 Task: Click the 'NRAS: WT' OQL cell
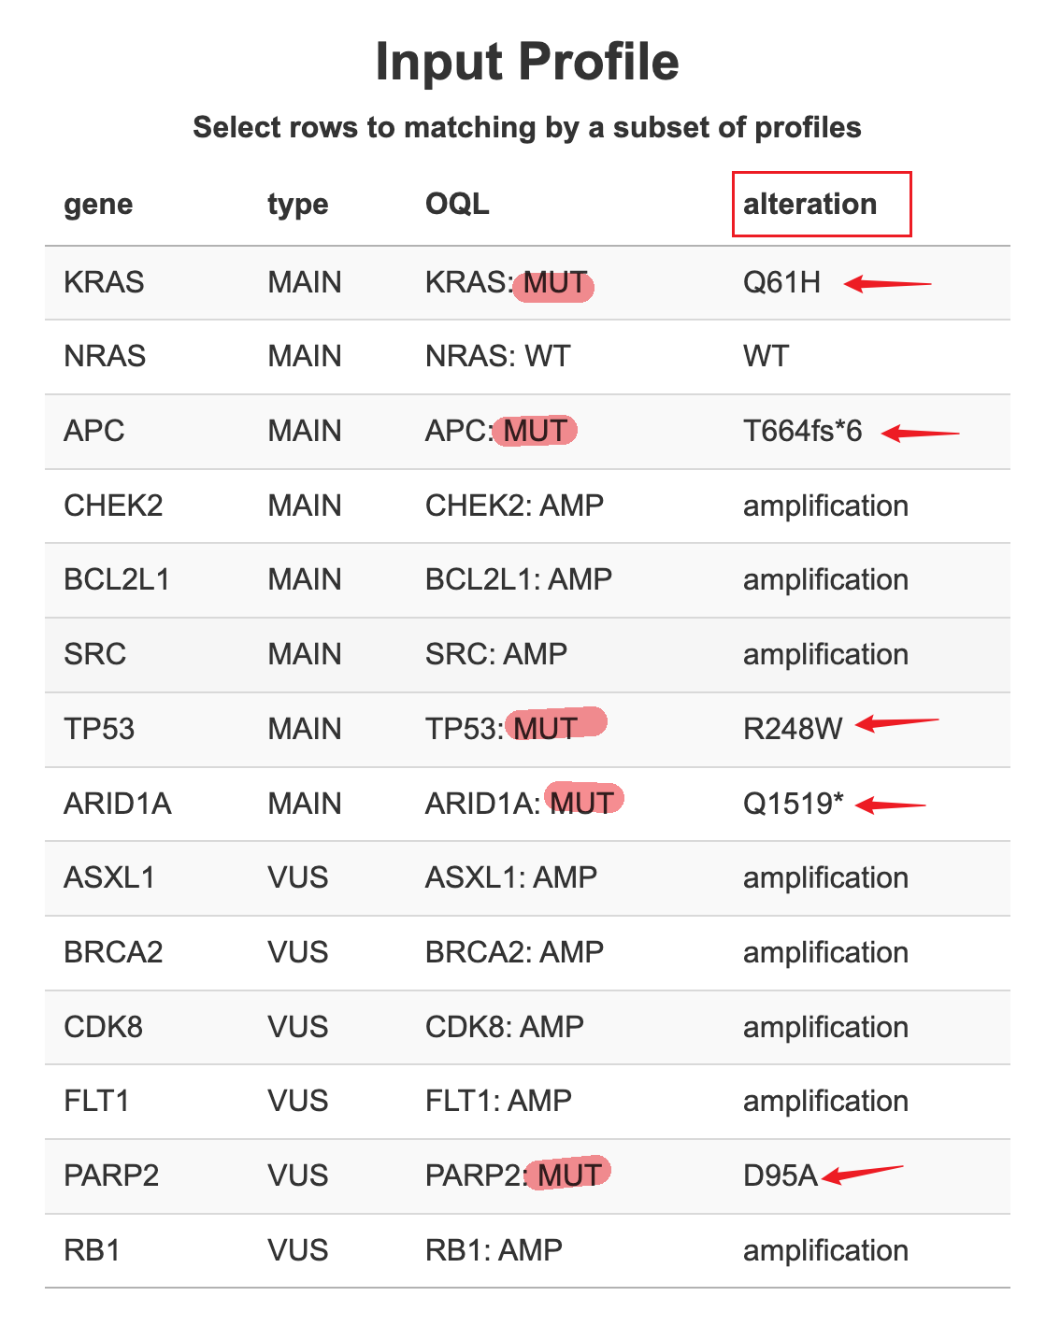(x=497, y=356)
